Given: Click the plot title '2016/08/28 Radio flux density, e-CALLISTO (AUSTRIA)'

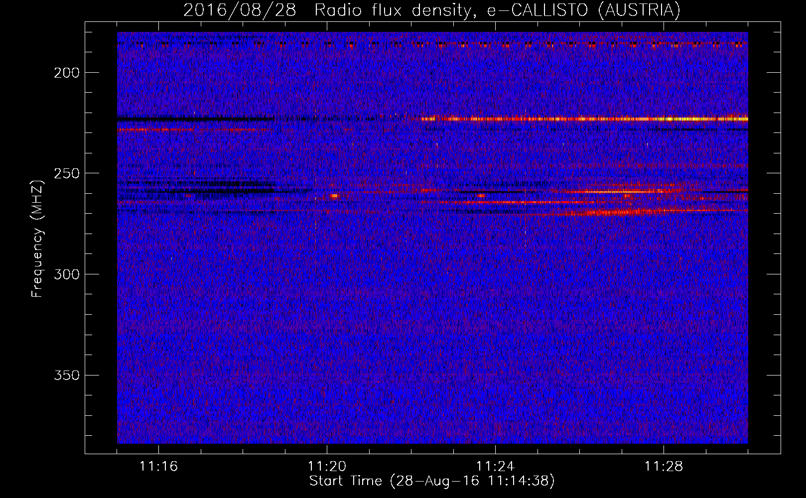Looking at the screenshot, I should tap(431, 10).
